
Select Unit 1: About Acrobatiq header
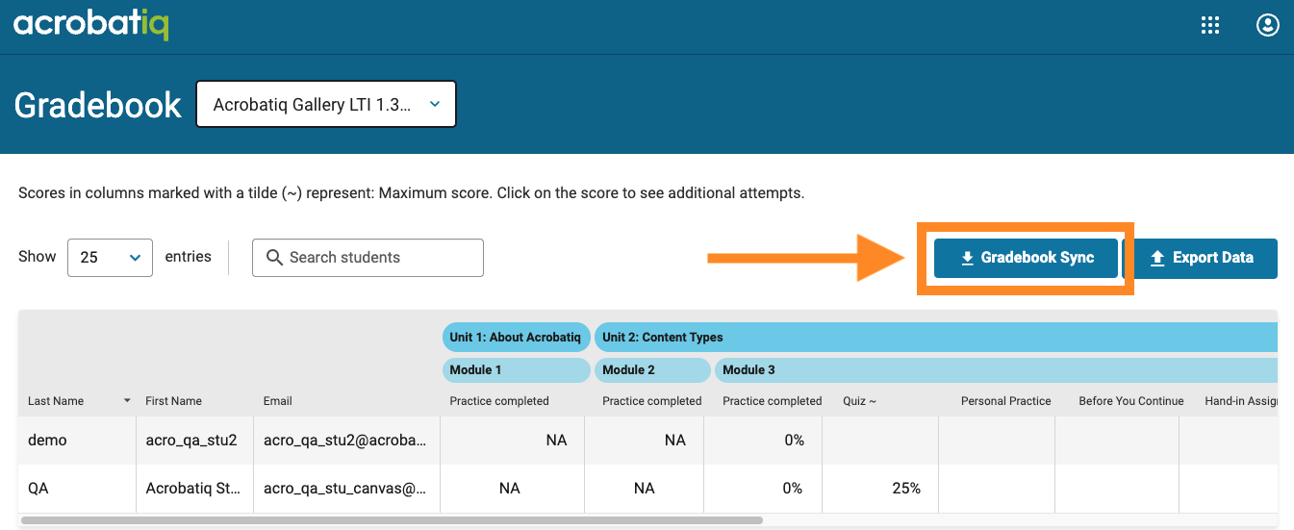point(516,337)
